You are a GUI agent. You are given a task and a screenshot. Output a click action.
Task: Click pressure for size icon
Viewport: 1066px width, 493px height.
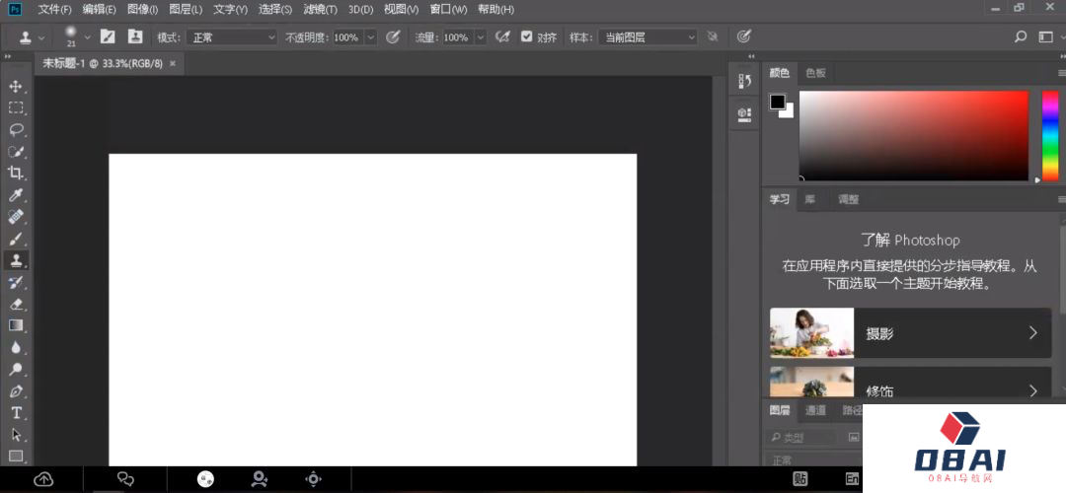744,36
